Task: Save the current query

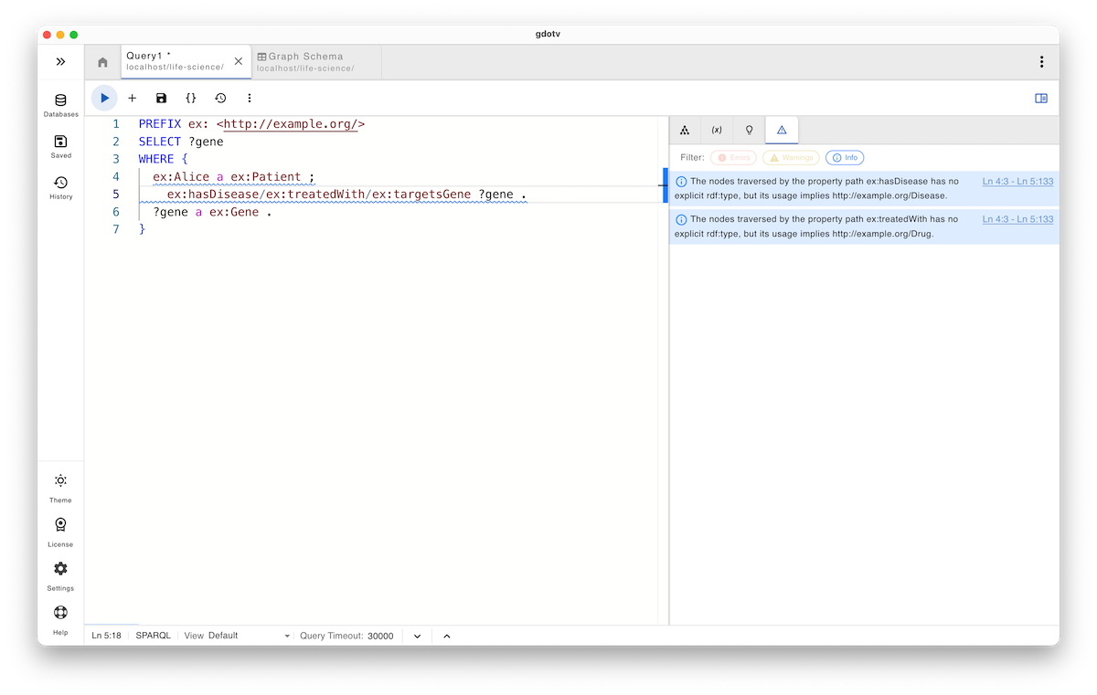Action: (x=161, y=98)
